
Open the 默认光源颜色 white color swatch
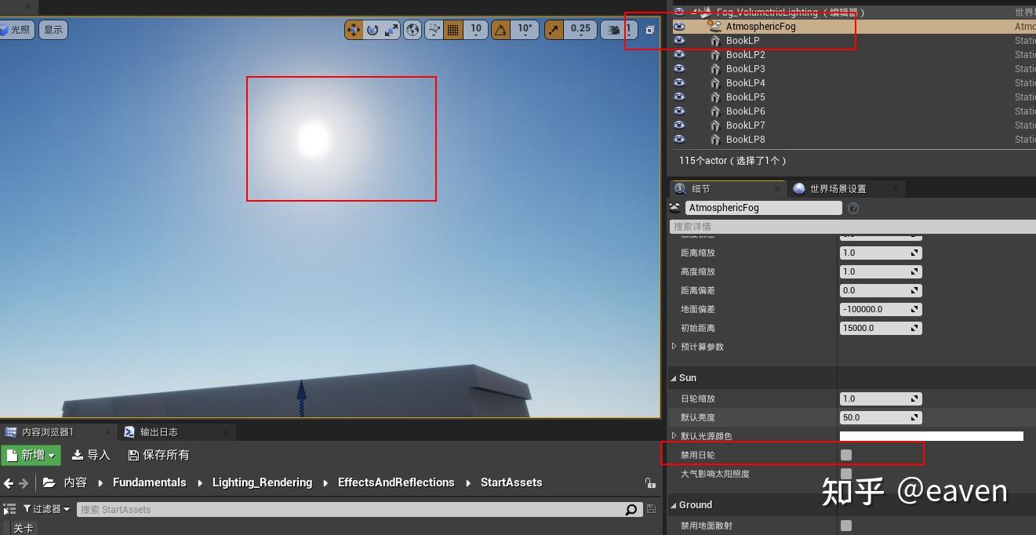coord(932,436)
